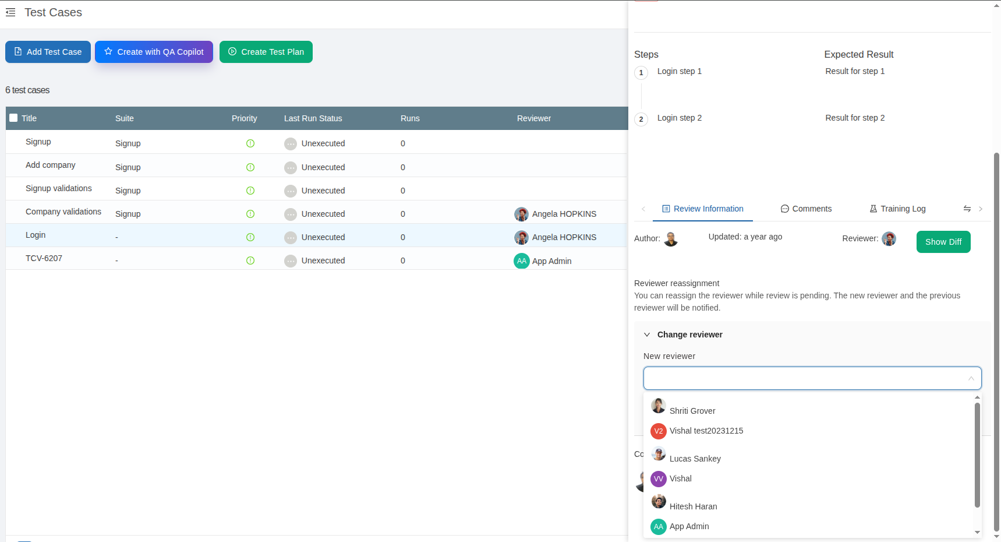Open the Comments tab
Screen dimensions: 1001x542
point(806,209)
